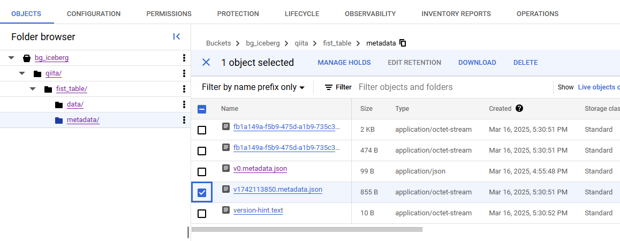
Task: Switch to the Permissions tab
Action: pyautogui.click(x=169, y=14)
